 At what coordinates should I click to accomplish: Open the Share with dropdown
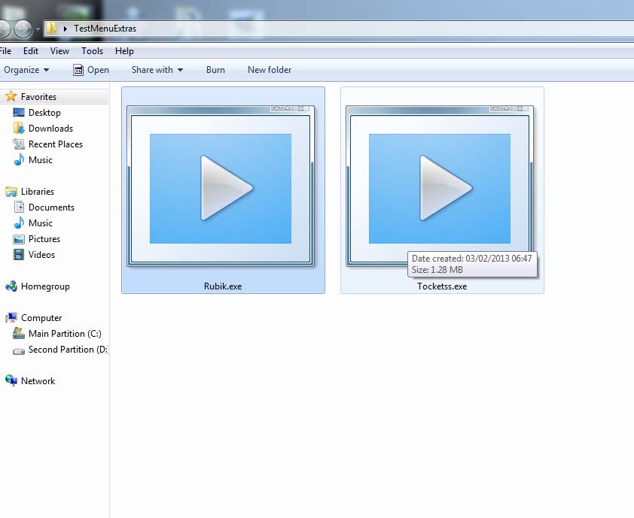click(x=157, y=70)
